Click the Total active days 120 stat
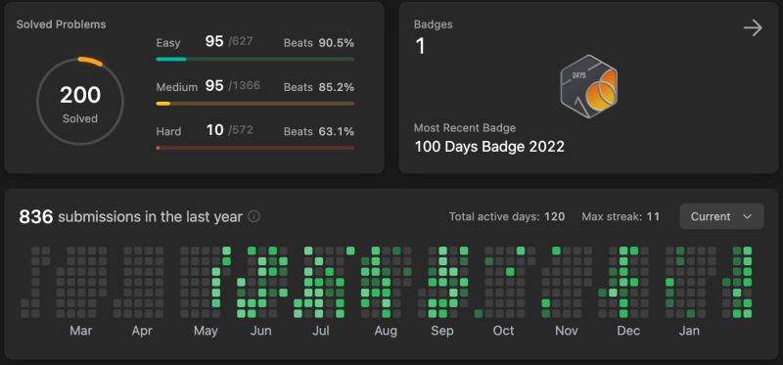The width and height of the screenshot is (783, 365). point(507,216)
